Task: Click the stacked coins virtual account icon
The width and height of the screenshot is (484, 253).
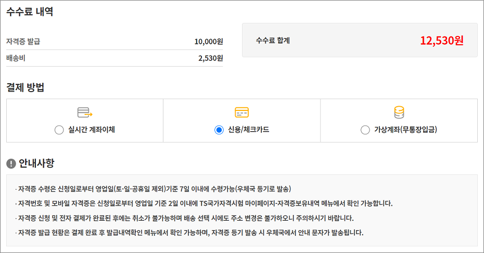Action: (x=399, y=112)
